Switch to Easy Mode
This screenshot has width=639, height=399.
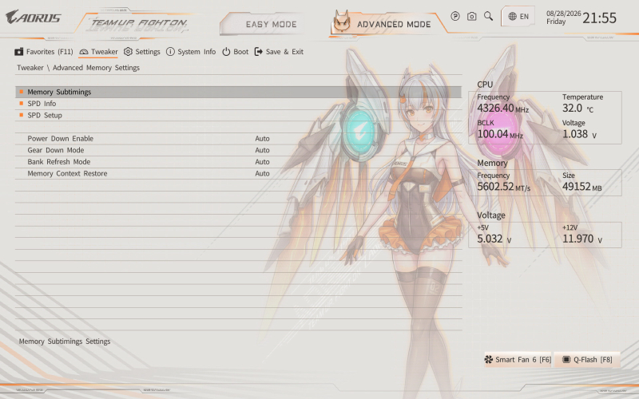(x=271, y=25)
